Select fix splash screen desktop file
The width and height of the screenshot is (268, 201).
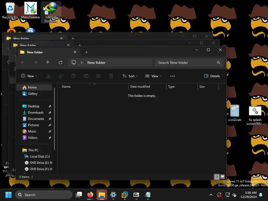coord(255,115)
